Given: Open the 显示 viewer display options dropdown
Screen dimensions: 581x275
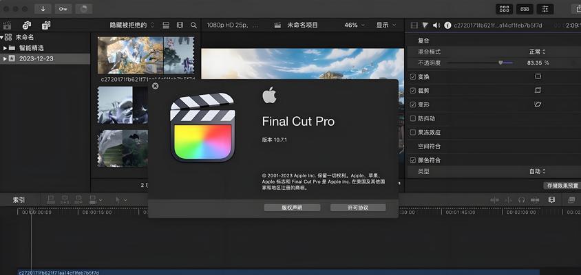Looking at the screenshot, I should click(x=386, y=25).
